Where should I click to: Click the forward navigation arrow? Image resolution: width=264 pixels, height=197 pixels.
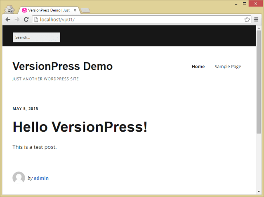point(17,20)
